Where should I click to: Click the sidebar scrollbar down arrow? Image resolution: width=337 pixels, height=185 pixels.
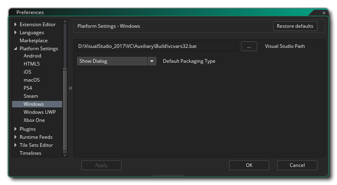tap(65, 154)
